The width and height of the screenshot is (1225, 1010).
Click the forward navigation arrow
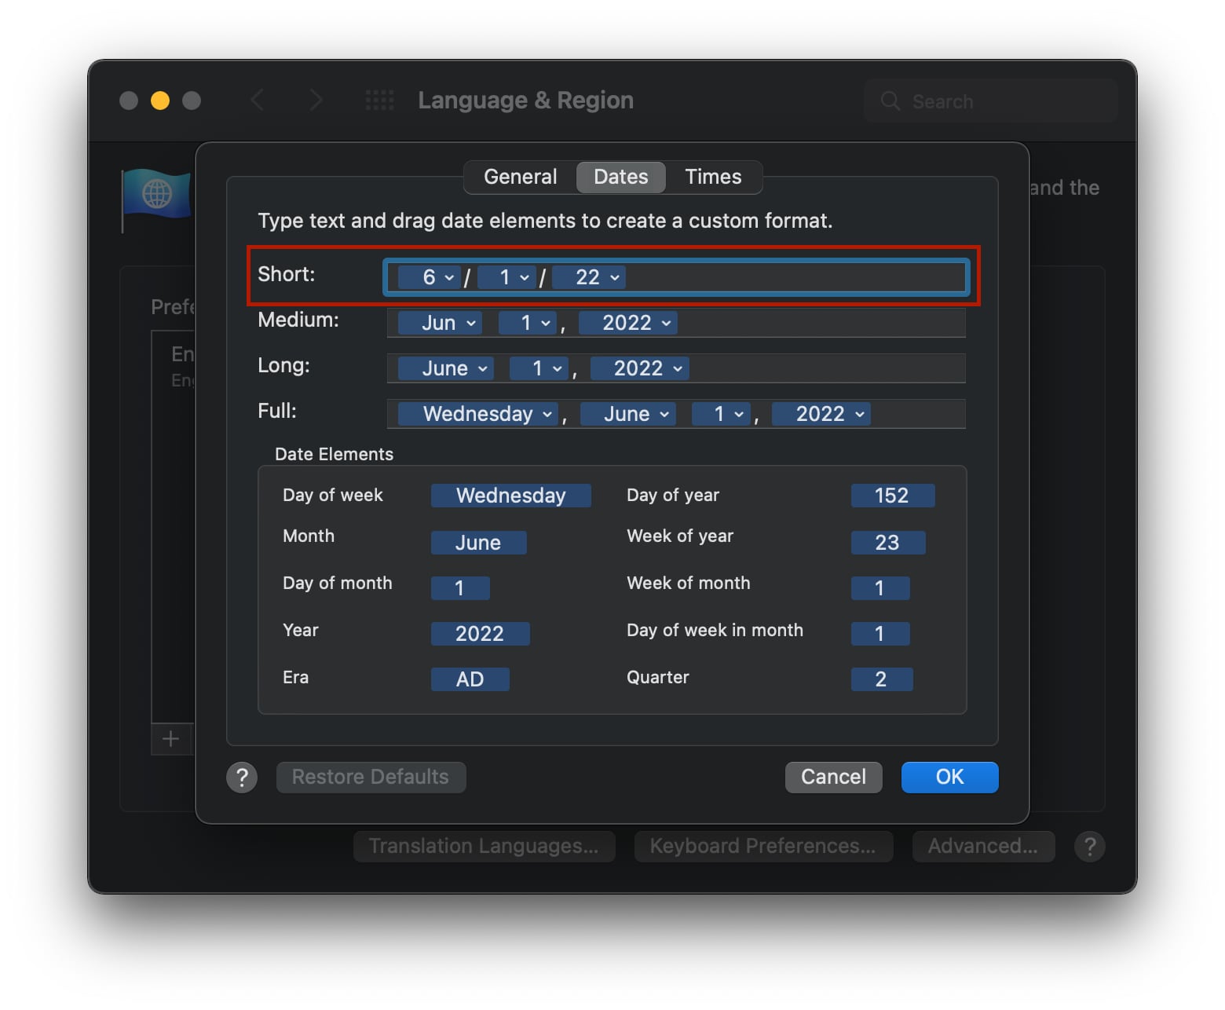pyautogui.click(x=314, y=100)
